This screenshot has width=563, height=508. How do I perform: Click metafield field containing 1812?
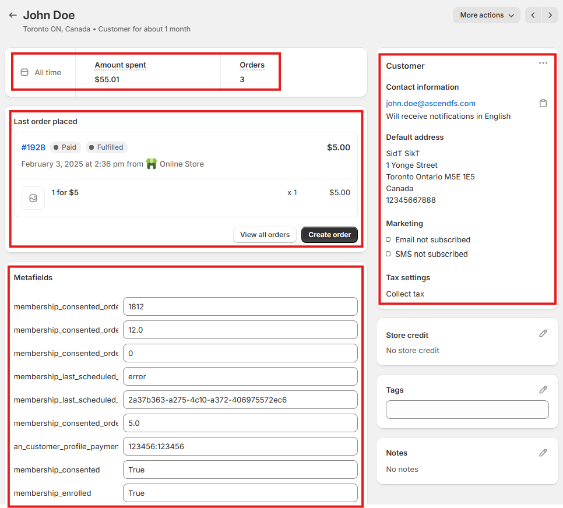(240, 306)
